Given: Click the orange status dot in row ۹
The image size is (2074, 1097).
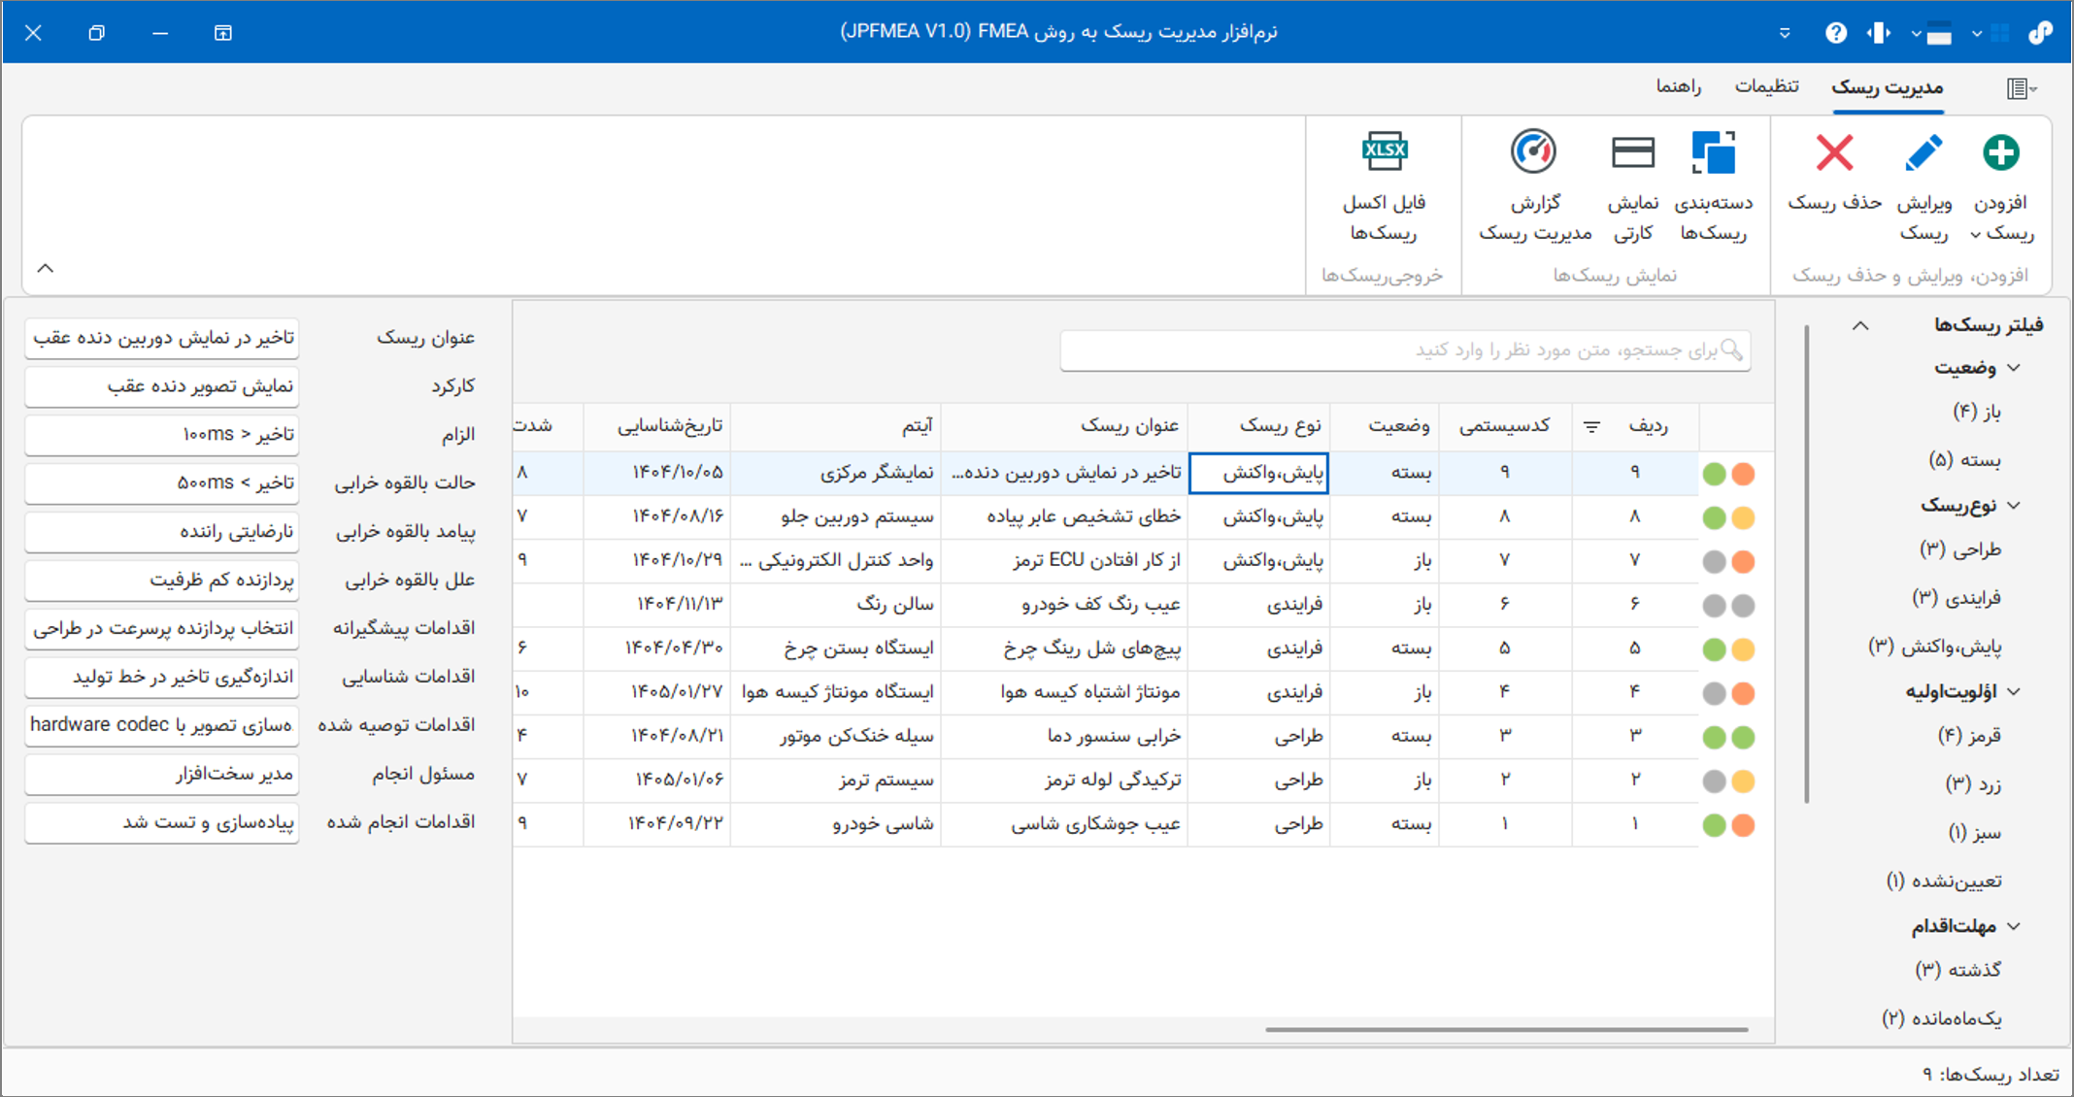Looking at the screenshot, I should pos(1743,474).
